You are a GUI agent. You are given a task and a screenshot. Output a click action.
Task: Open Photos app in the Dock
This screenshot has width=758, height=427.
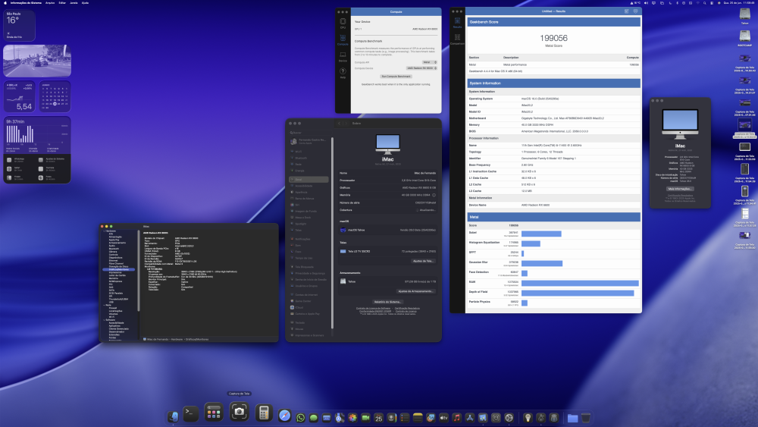click(353, 418)
